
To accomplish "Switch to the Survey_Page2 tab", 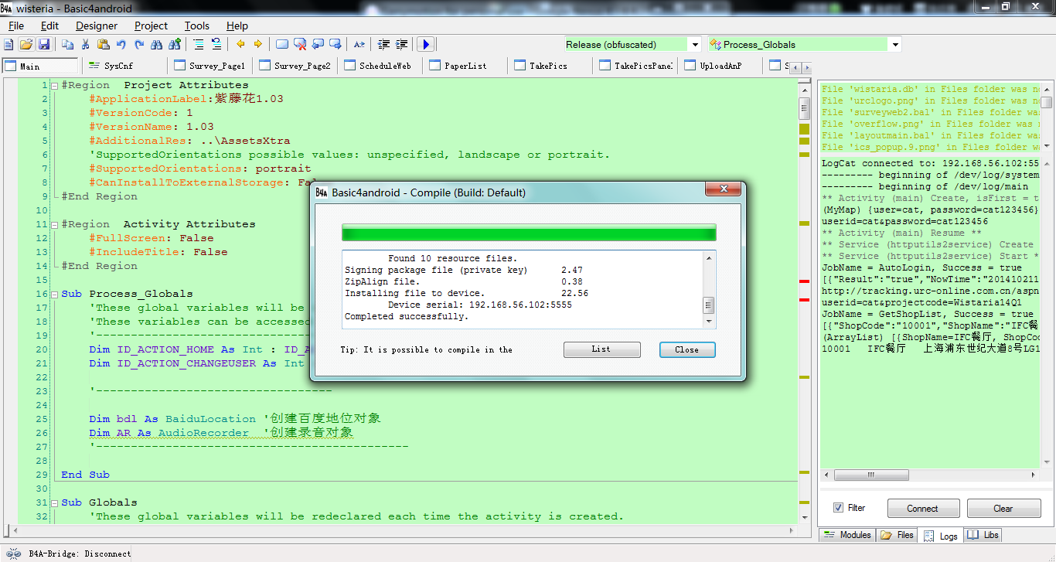I will point(295,66).
